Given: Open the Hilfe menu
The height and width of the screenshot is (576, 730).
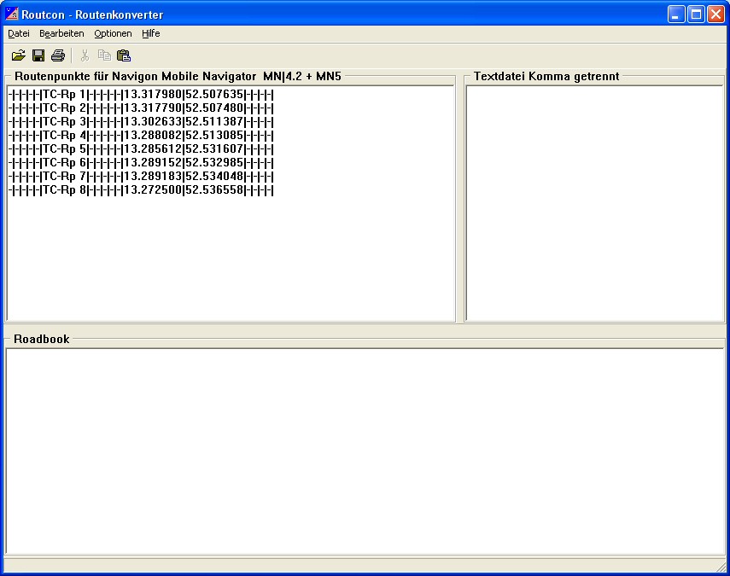Looking at the screenshot, I should click(x=151, y=33).
